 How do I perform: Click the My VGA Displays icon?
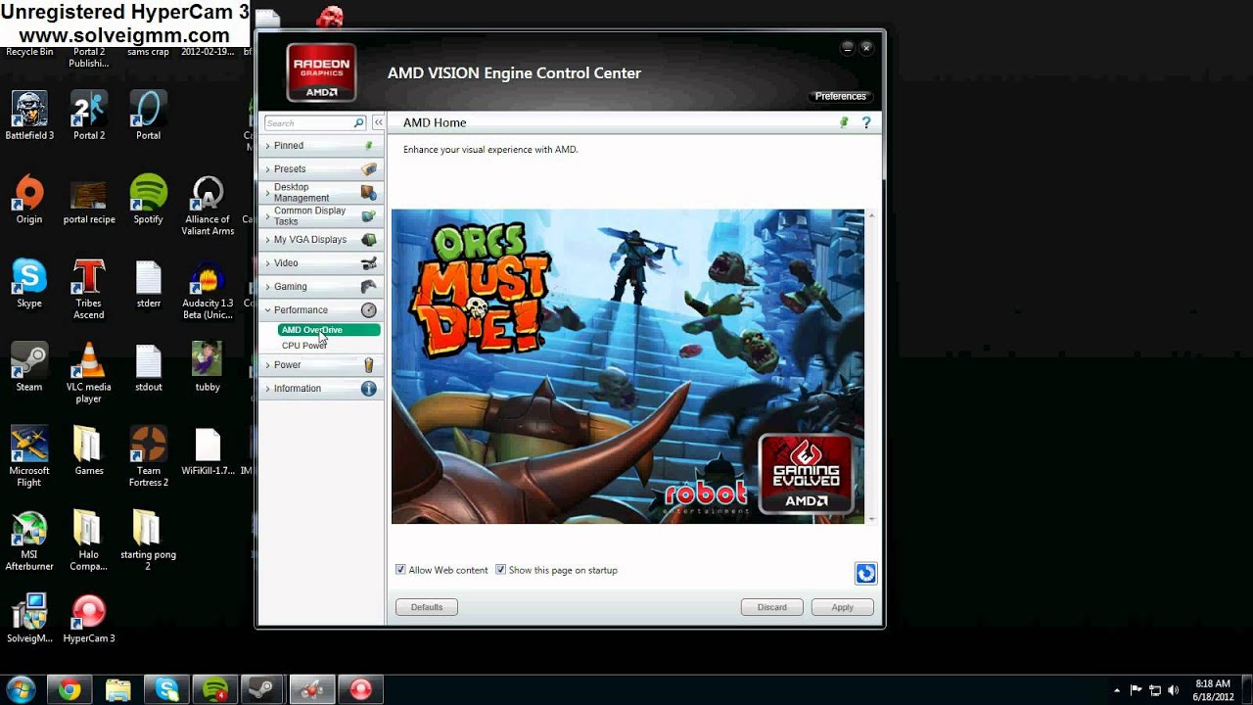click(369, 240)
